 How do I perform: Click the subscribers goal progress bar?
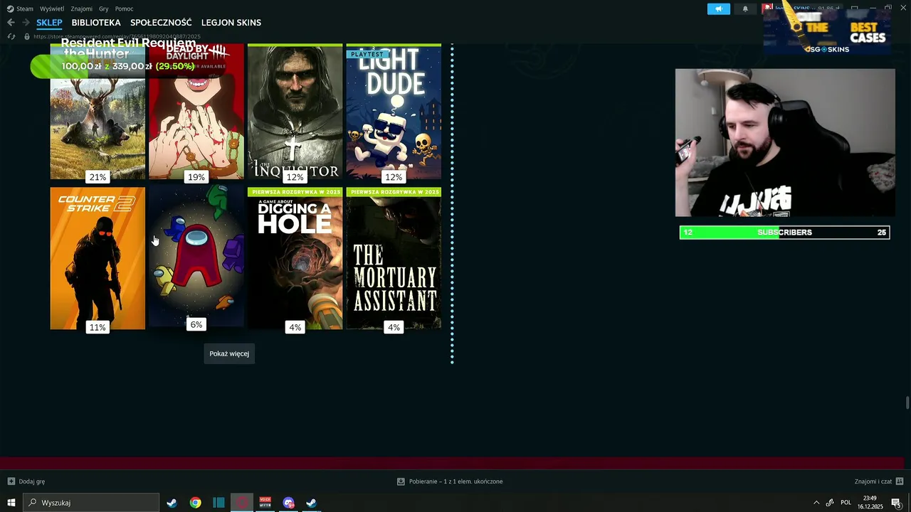click(784, 233)
